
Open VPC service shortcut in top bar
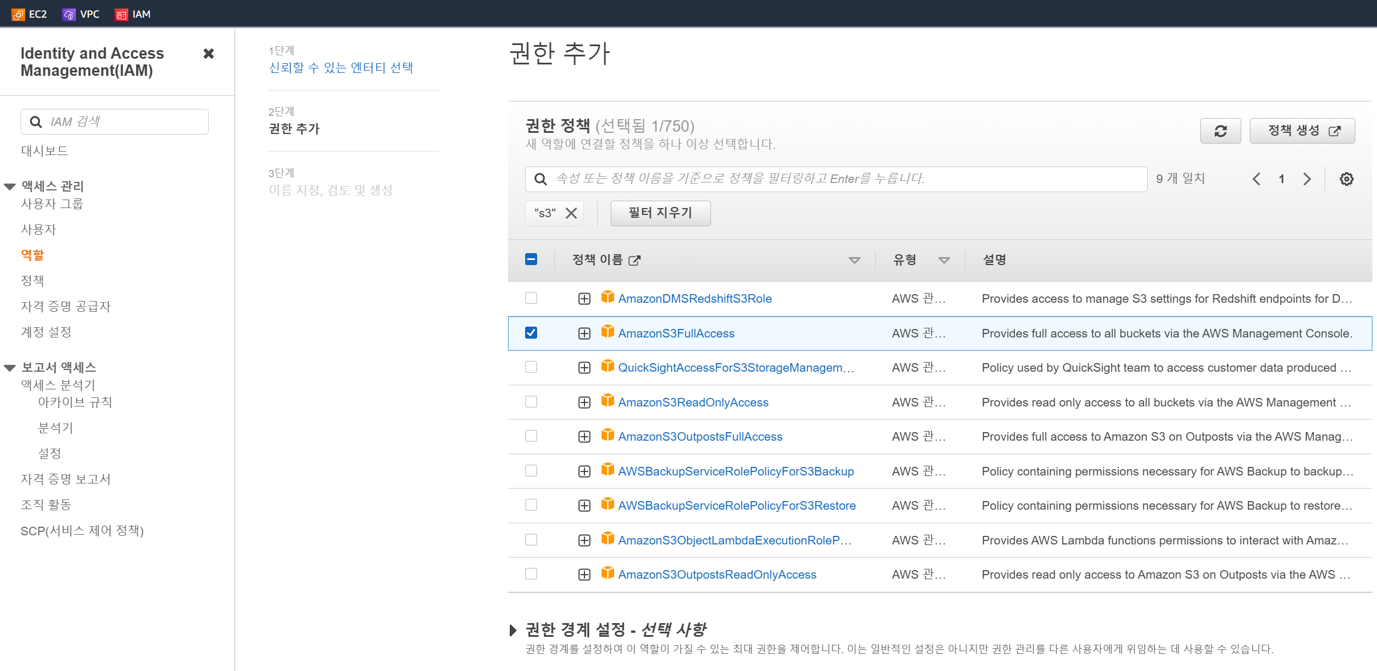pyautogui.click(x=81, y=14)
